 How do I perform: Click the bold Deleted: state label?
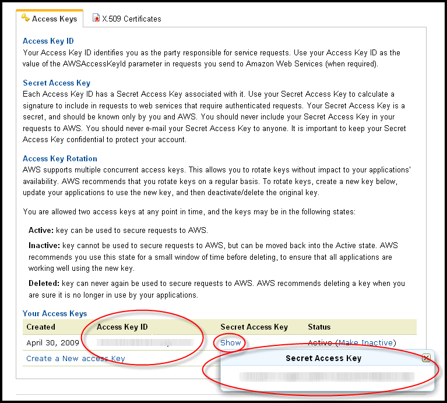pos(44,283)
